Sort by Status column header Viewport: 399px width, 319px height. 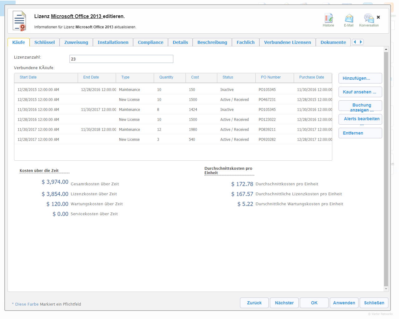click(x=236, y=78)
